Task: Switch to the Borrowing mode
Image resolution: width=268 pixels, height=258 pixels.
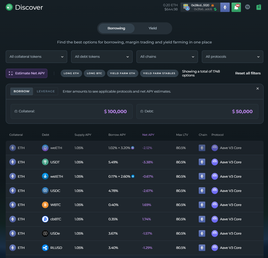Action: point(116,28)
